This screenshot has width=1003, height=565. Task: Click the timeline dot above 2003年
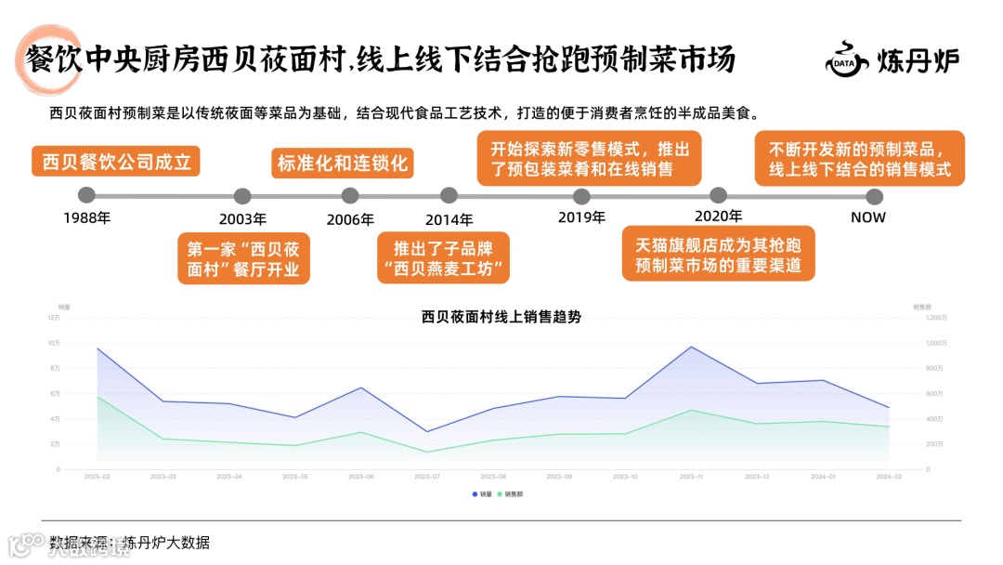coord(242,196)
